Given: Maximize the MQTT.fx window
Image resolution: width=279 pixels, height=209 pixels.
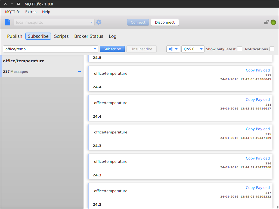Looking at the screenshot, I should coord(18,4).
